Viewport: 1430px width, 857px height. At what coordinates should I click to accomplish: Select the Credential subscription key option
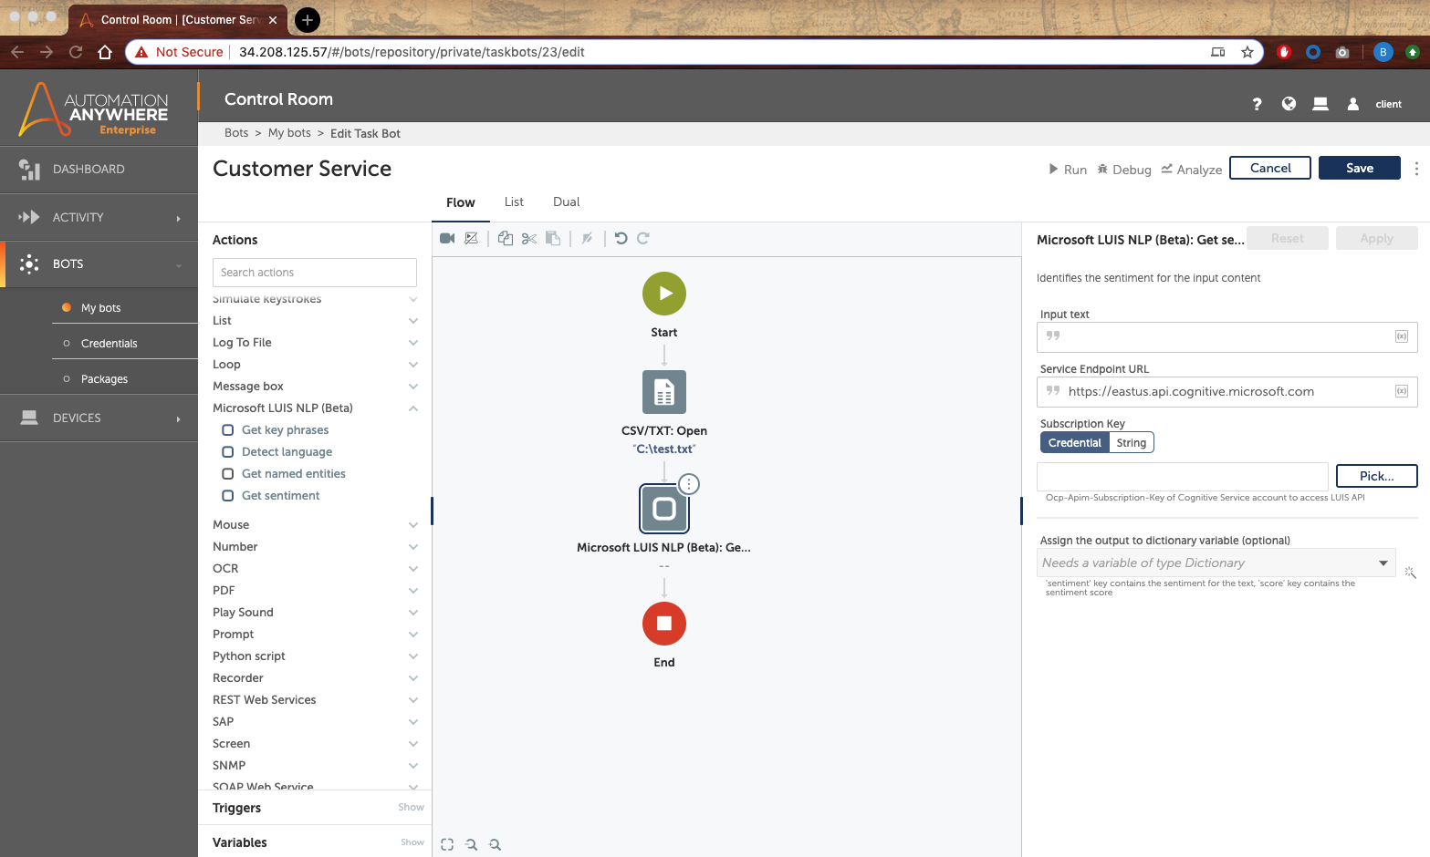(1074, 443)
